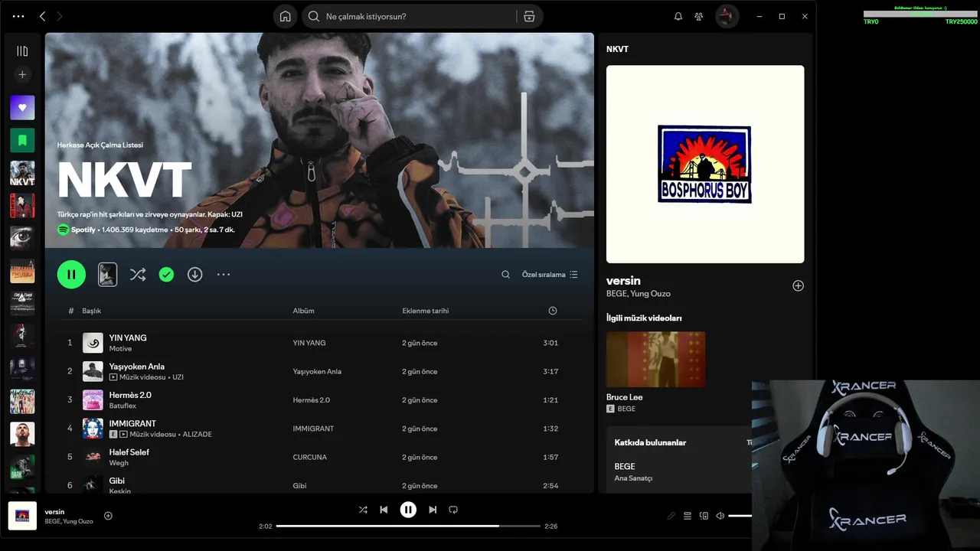The image size is (980, 551).
Task: Skip to the previous track
Action: [x=384, y=510]
